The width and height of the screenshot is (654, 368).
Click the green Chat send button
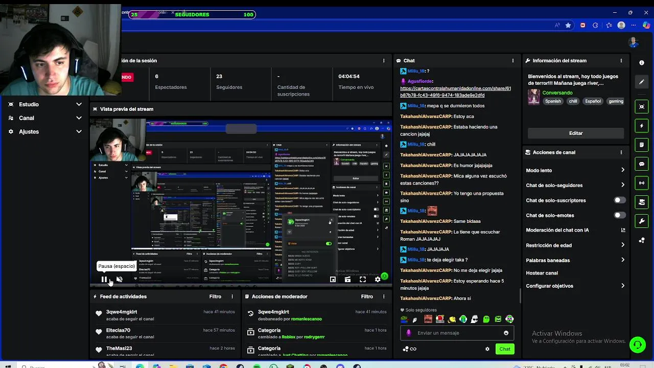[505, 349]
